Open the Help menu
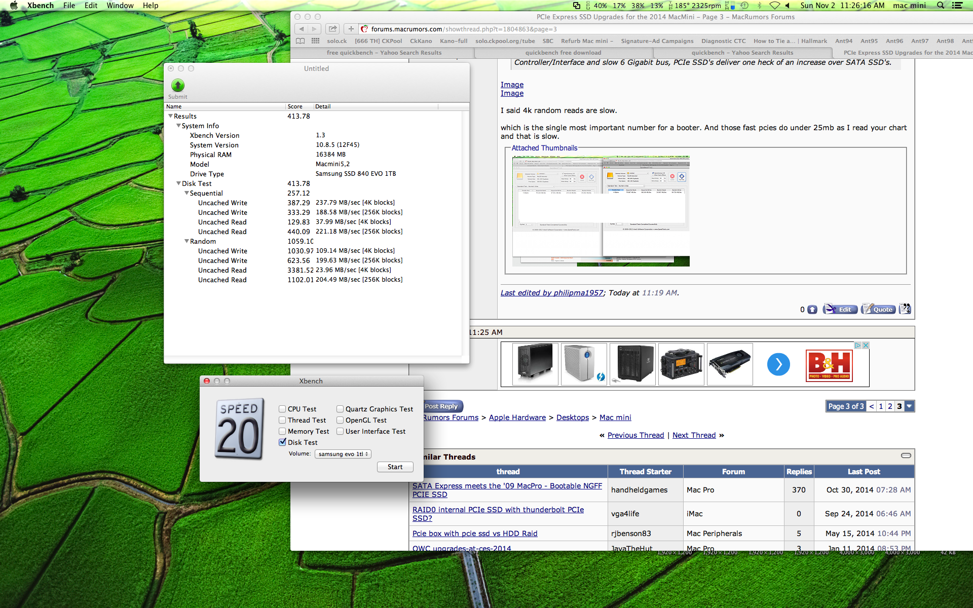The height and width of the screenshot is (608, 973). pyautogui.click(x=151, y=6)
